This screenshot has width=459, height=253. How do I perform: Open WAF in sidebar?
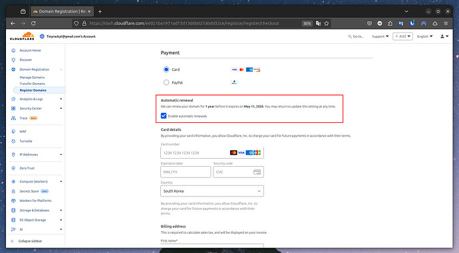click(23, 131)
